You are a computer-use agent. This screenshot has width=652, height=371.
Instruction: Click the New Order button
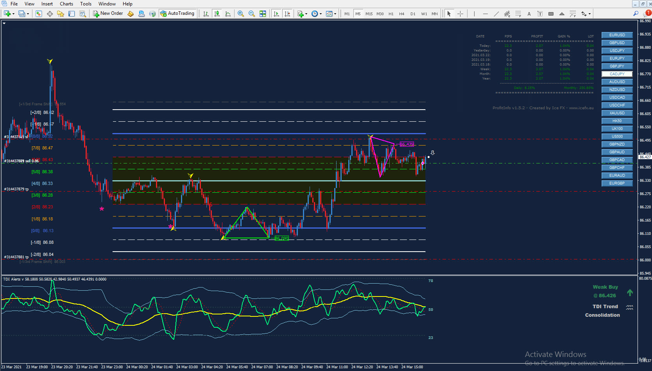(x=108, y=13)
